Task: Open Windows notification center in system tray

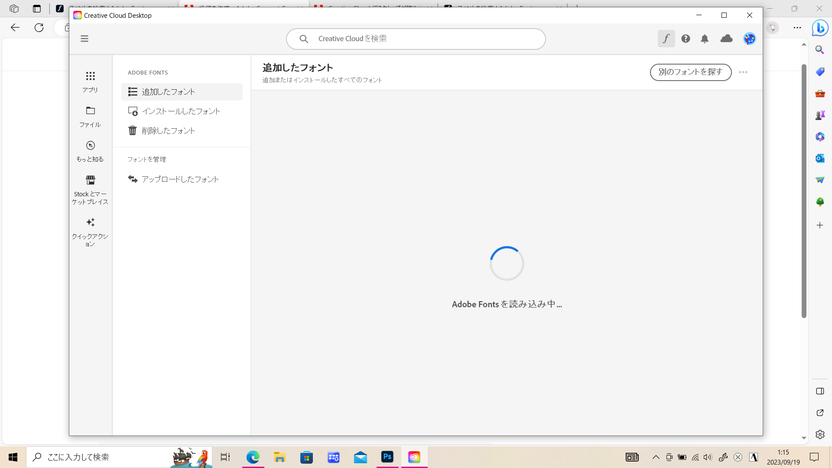Action: point(814,457)
